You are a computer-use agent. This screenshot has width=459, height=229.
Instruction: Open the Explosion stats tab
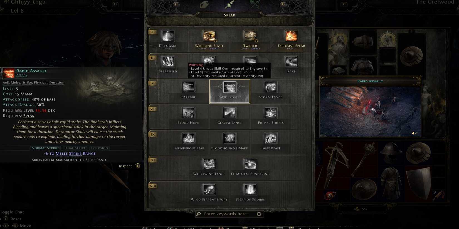99,148
